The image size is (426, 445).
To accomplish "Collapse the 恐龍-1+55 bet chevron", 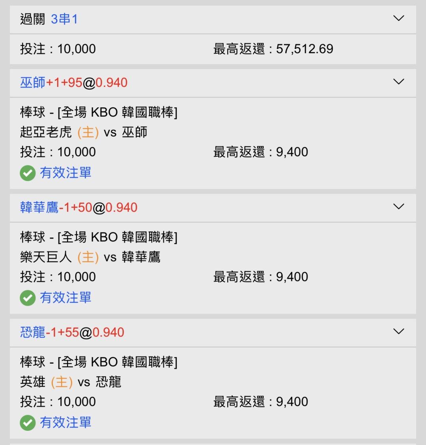I will pos(398,331).
